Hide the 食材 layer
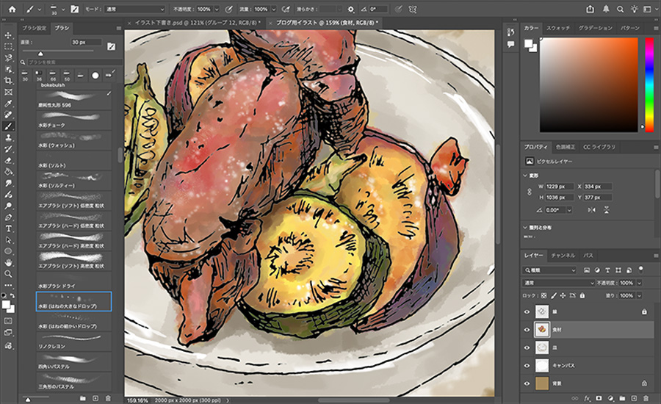Image resolution: width=661 pixels, height=404 pixels. [x=527, y=330]
